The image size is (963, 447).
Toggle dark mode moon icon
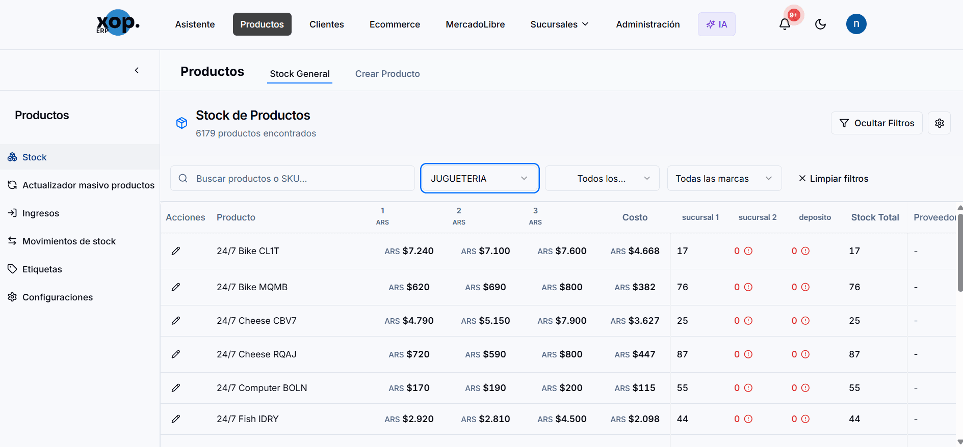pyautogui.click(x=820, y=24)
